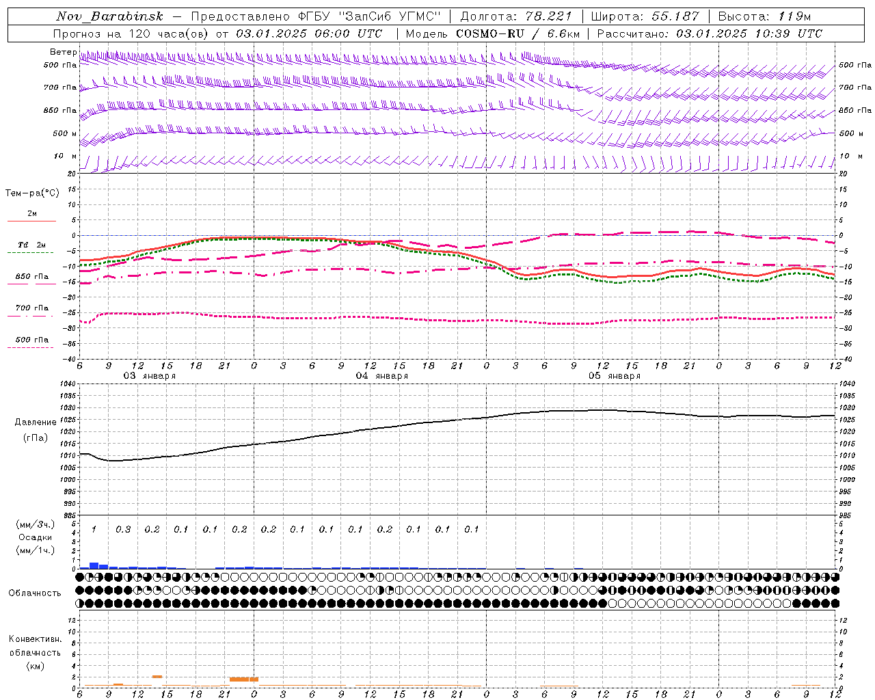The height and width of the screenshot is (700, 875).
Task: Click the (мм/3ч.) precipitation unit label
Action: point(36,524)
